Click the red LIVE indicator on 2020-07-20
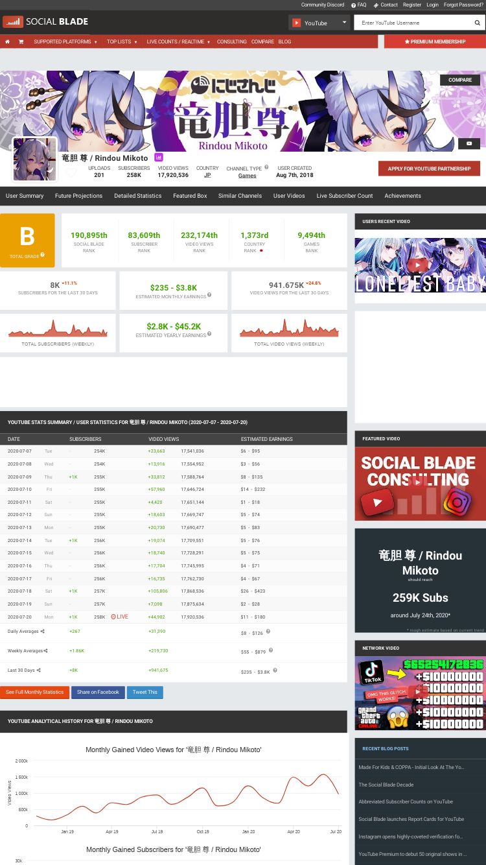The height and width of the screenshot is (865, 486). 120,617
